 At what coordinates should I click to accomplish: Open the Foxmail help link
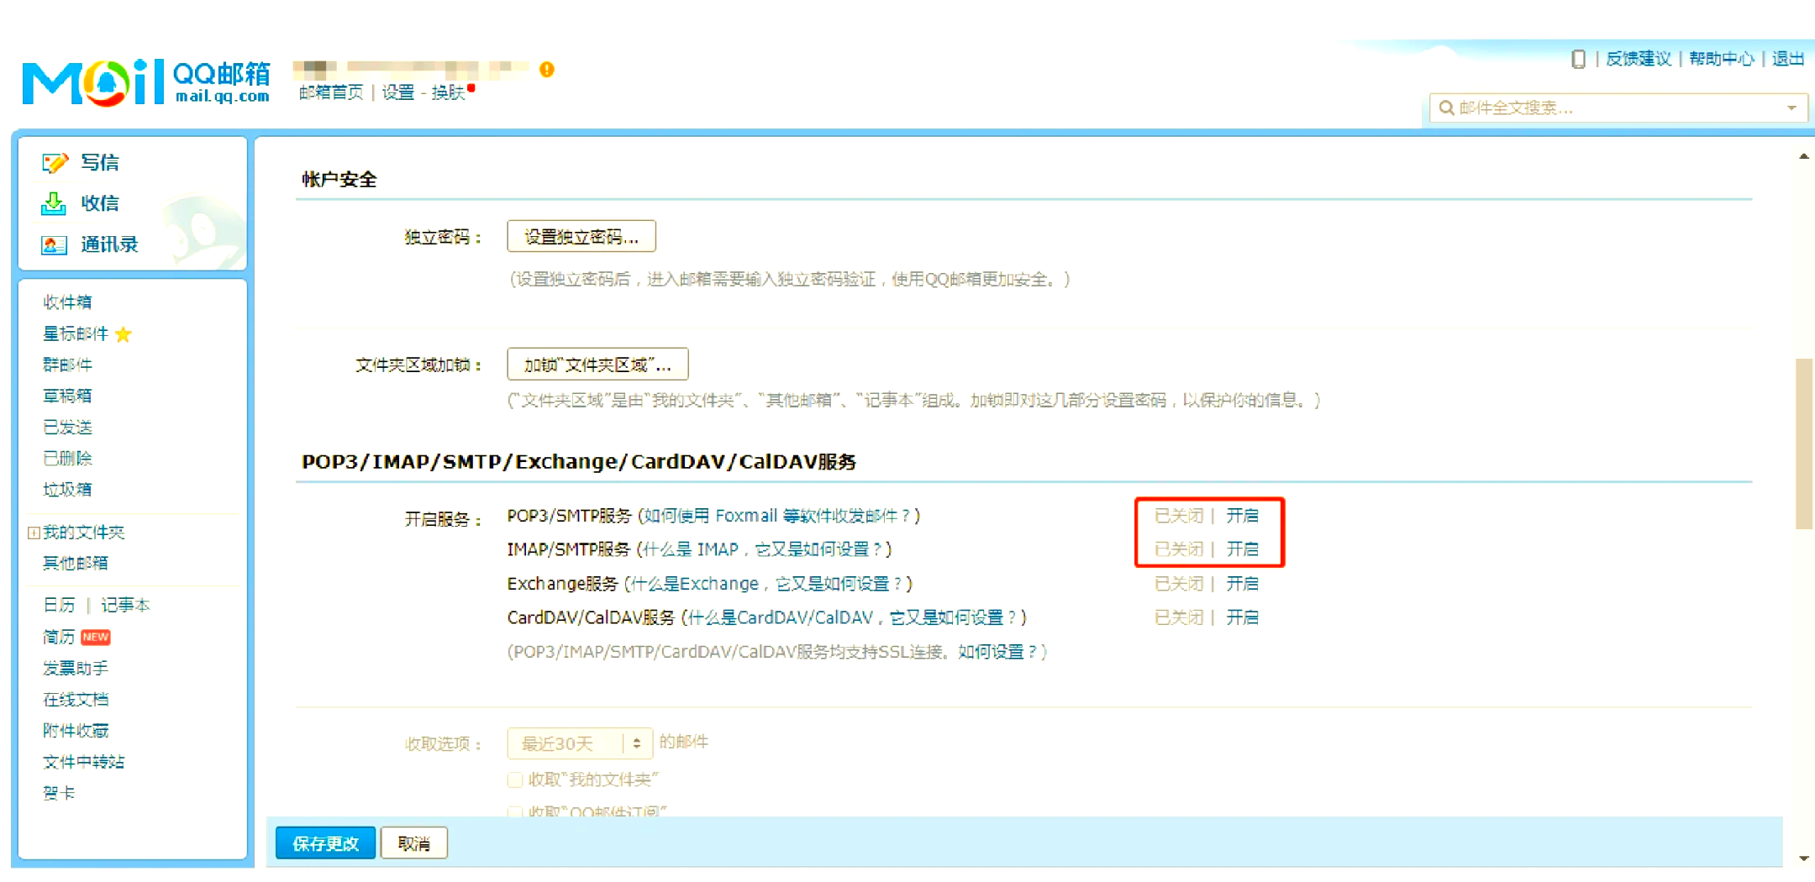(778, 516)
